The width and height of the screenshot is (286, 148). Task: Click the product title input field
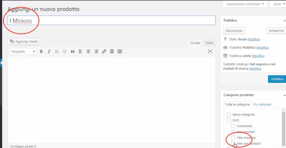(112, 21)
